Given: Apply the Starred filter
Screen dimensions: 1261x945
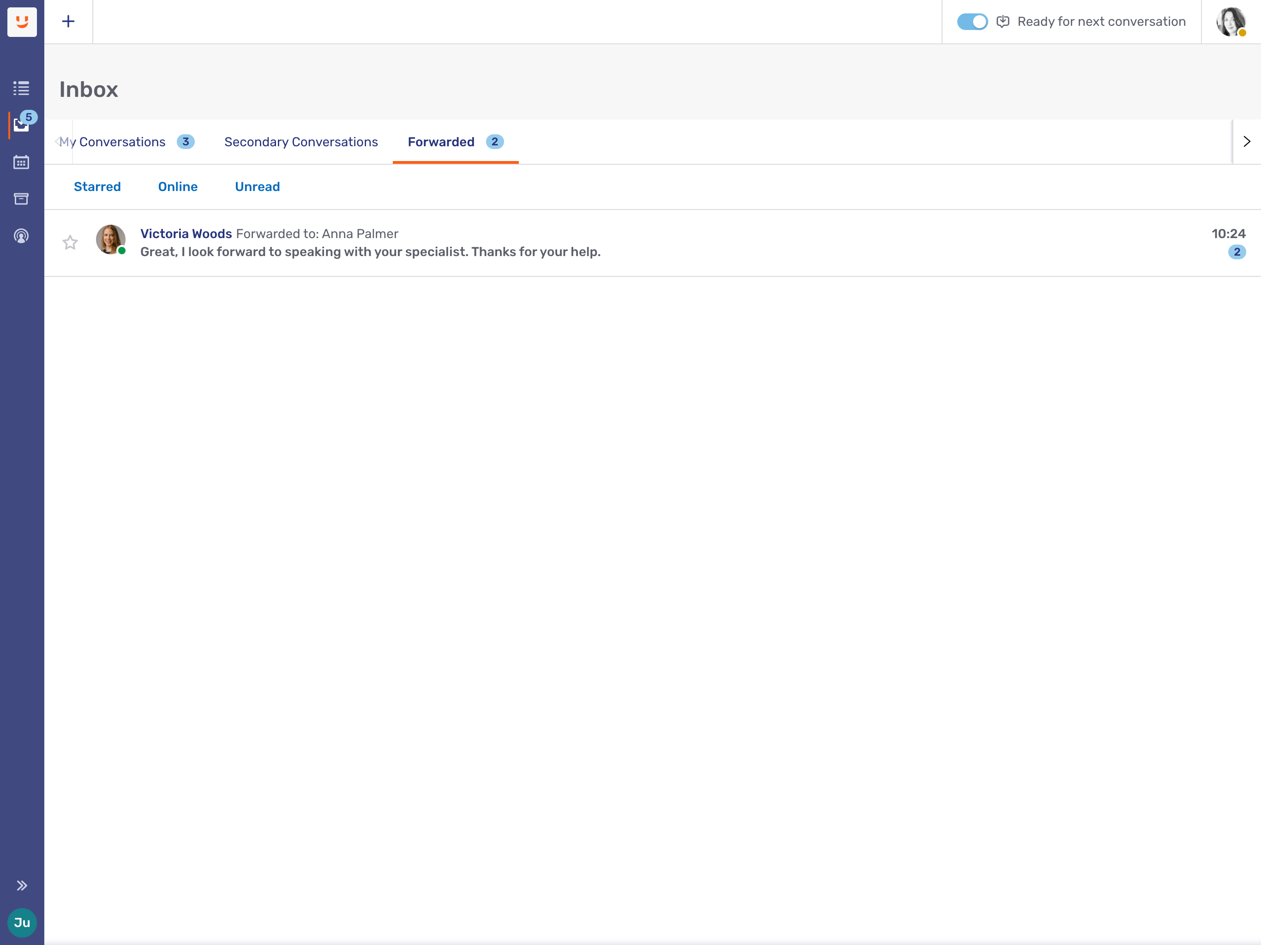Looking at the screenshot, I should pos(97,186).
